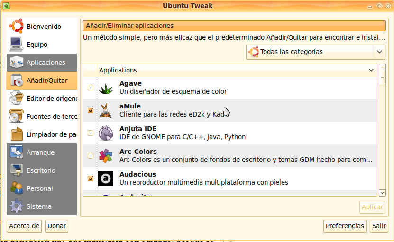Click the Limpiador de paquetes box icon

pyautogui.click(x=17, y=134)
